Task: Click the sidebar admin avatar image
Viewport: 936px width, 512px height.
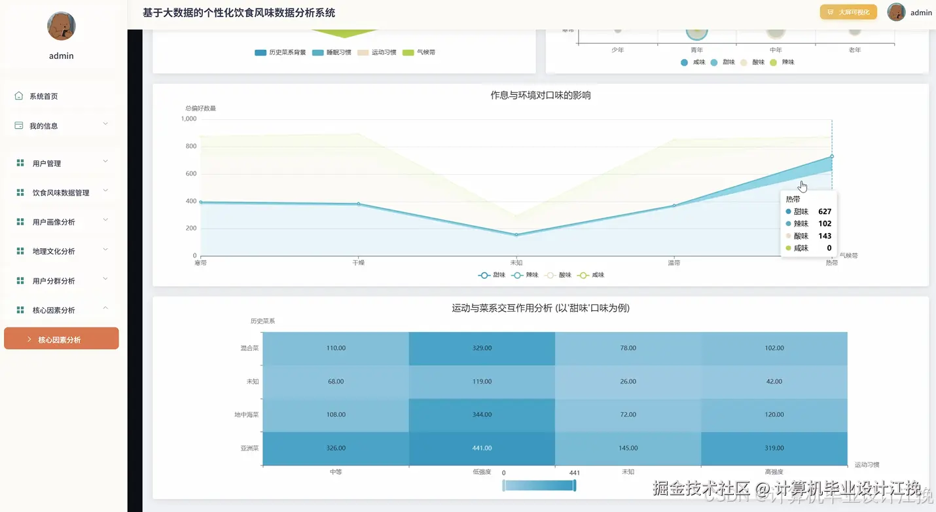Action: pyautogui.click(x=62, y=26)
